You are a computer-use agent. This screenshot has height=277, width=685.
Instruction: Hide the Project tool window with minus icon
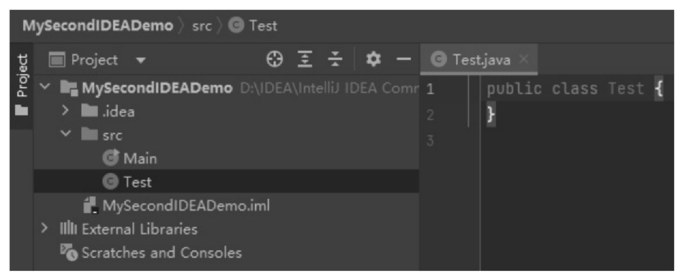click(403, 59)
